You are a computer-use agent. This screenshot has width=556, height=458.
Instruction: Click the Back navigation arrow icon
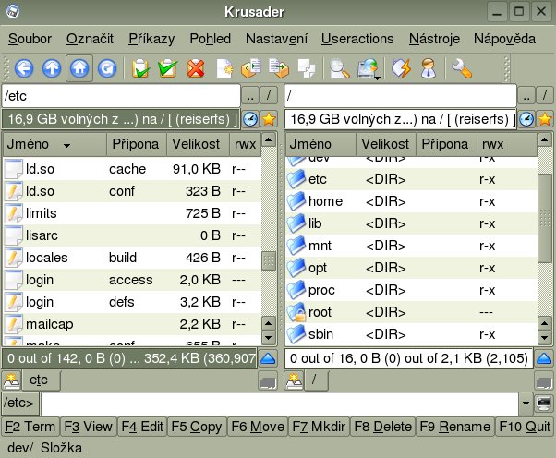[x=23, y=67]
